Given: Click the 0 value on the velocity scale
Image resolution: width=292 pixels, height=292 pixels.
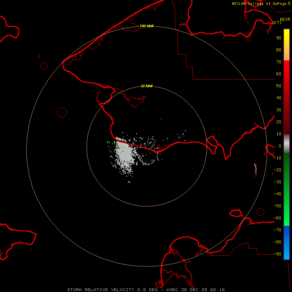Looking at the screenshot, I should click(280, 146).
